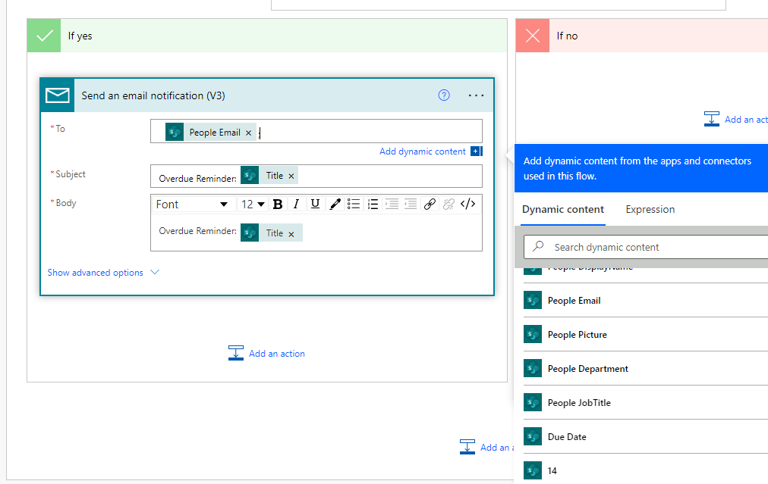
Task: Click the SharePoint icon next to People Picture
Action: coord(533,334)
